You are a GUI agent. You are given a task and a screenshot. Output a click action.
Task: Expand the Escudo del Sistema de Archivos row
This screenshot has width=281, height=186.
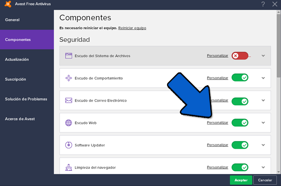pyautogui.click(x=263, y=56)
